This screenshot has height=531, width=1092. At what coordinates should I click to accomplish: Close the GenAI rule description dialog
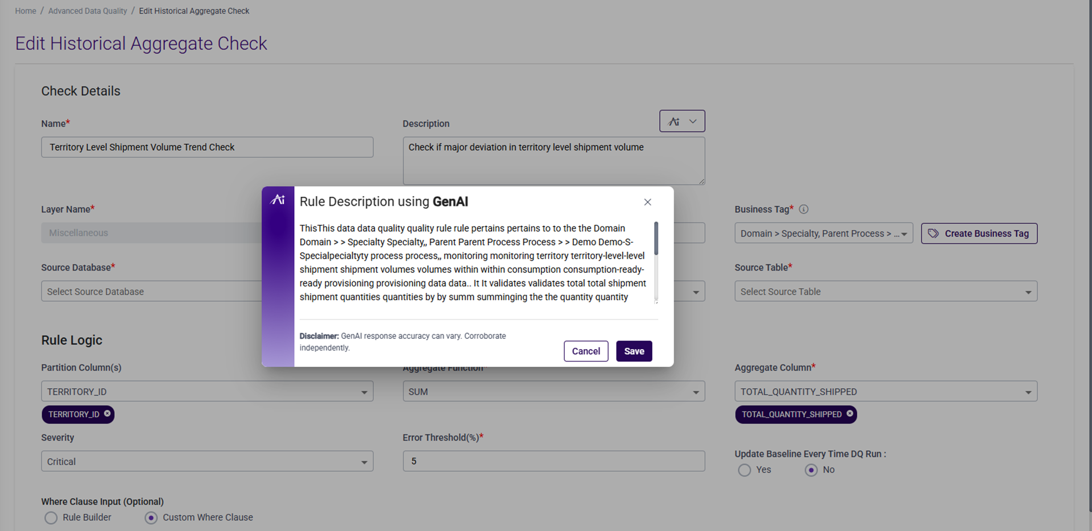pos(647,202)
